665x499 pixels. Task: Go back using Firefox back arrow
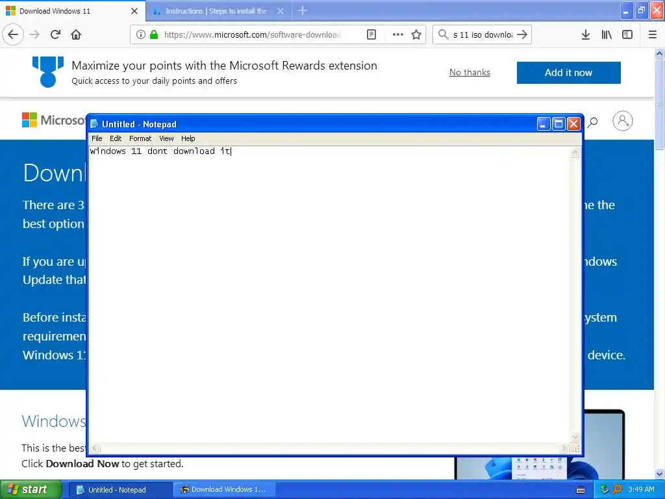[x=13, y=34]
